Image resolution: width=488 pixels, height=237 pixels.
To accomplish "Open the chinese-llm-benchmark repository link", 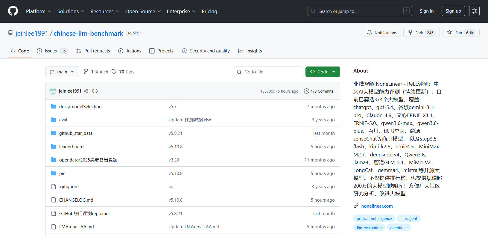I will [x=88, y=33].
